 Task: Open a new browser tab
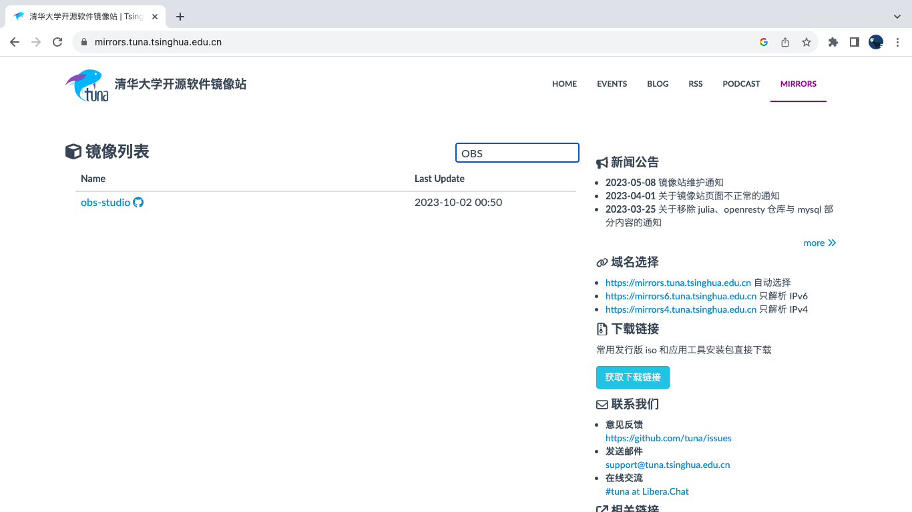tap(180, 17)
